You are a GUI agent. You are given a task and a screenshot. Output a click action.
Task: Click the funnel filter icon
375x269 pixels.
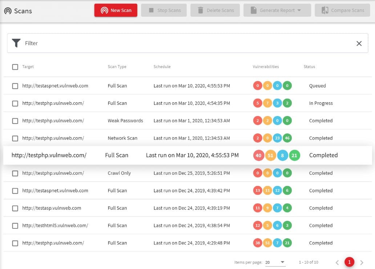coord(16,43)
